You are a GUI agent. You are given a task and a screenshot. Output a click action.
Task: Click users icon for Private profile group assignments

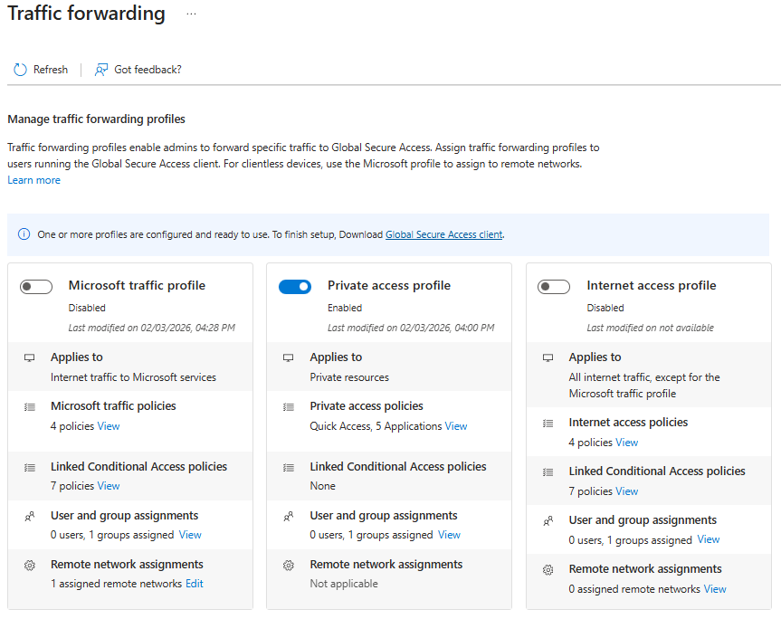point(289,517)
